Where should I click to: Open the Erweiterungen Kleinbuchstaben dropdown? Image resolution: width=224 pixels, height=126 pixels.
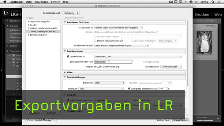coord(171,67)
